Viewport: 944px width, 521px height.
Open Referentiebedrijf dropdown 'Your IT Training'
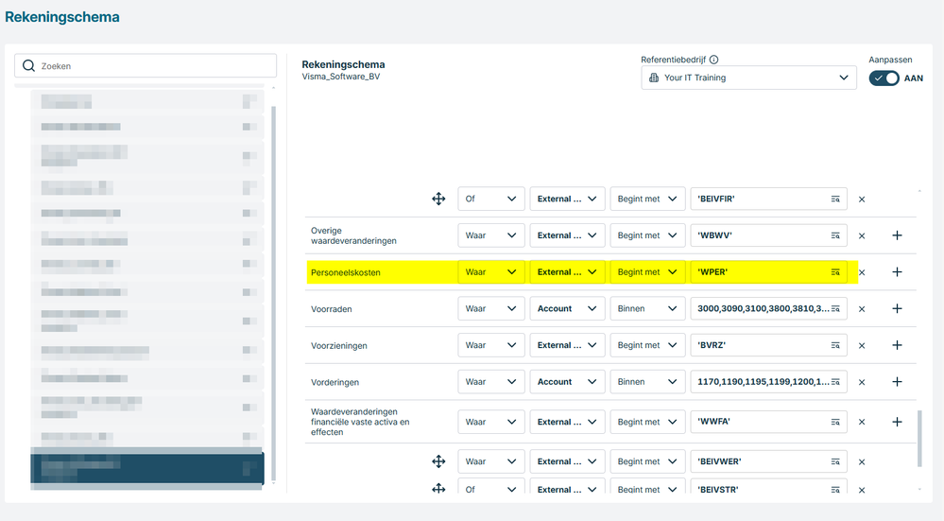point(748,78)
